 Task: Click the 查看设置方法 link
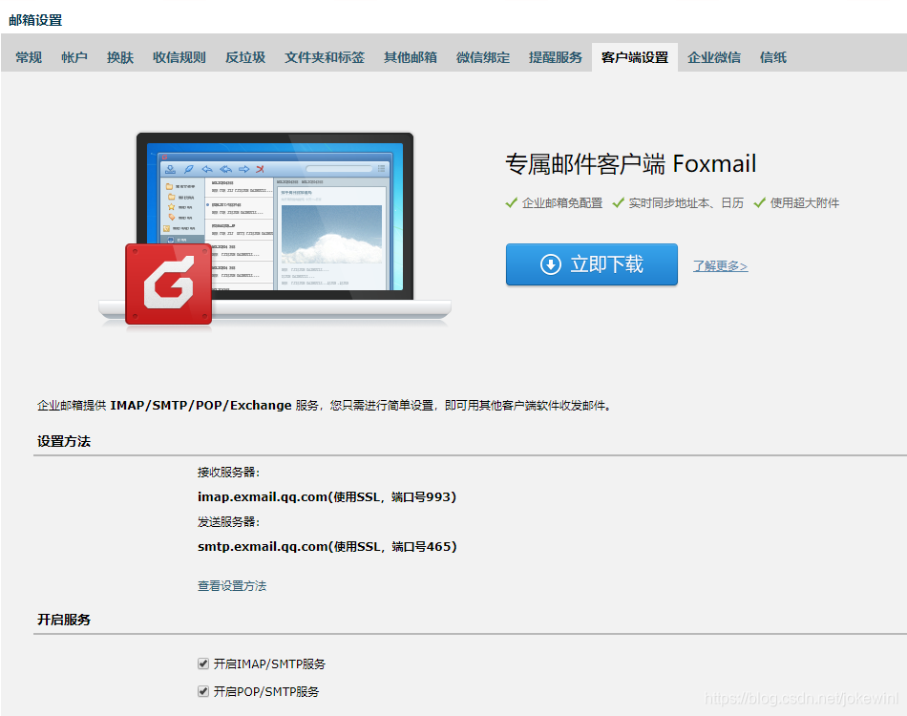[x=232, y=586]
